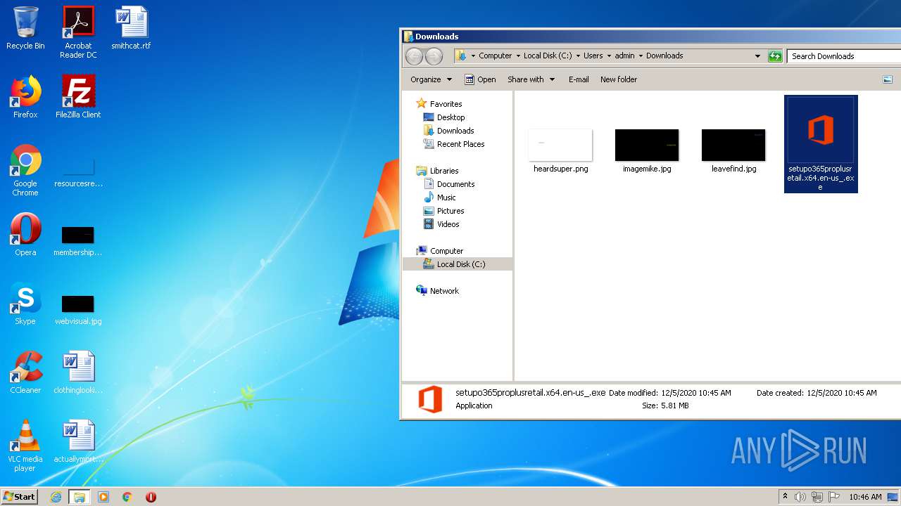Show hidden tray icons arrow

785,497
